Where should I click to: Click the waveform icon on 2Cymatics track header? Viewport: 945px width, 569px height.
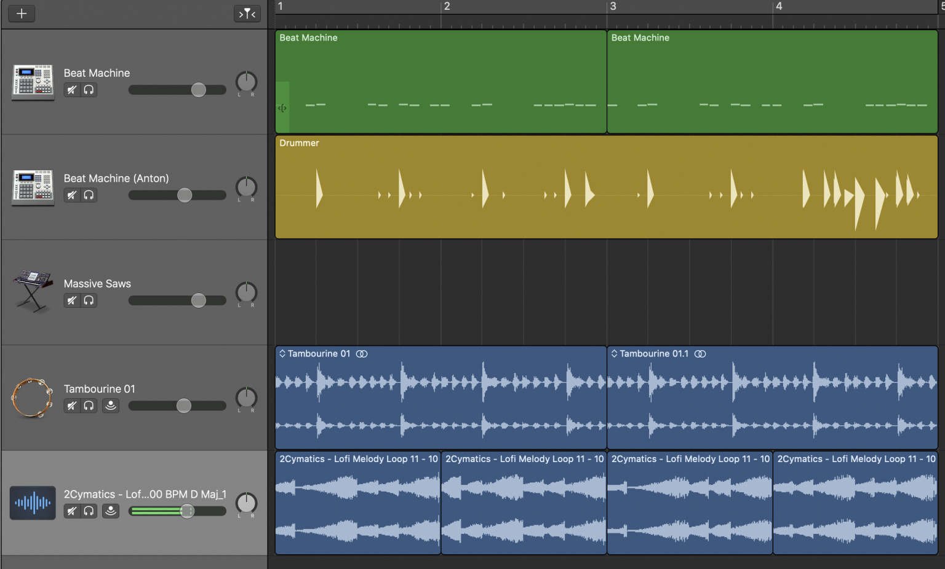(x=32, y=503)
